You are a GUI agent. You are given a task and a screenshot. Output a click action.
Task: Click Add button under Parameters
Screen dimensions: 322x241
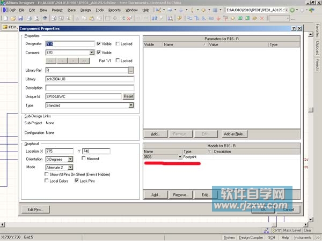click(156, 134)
